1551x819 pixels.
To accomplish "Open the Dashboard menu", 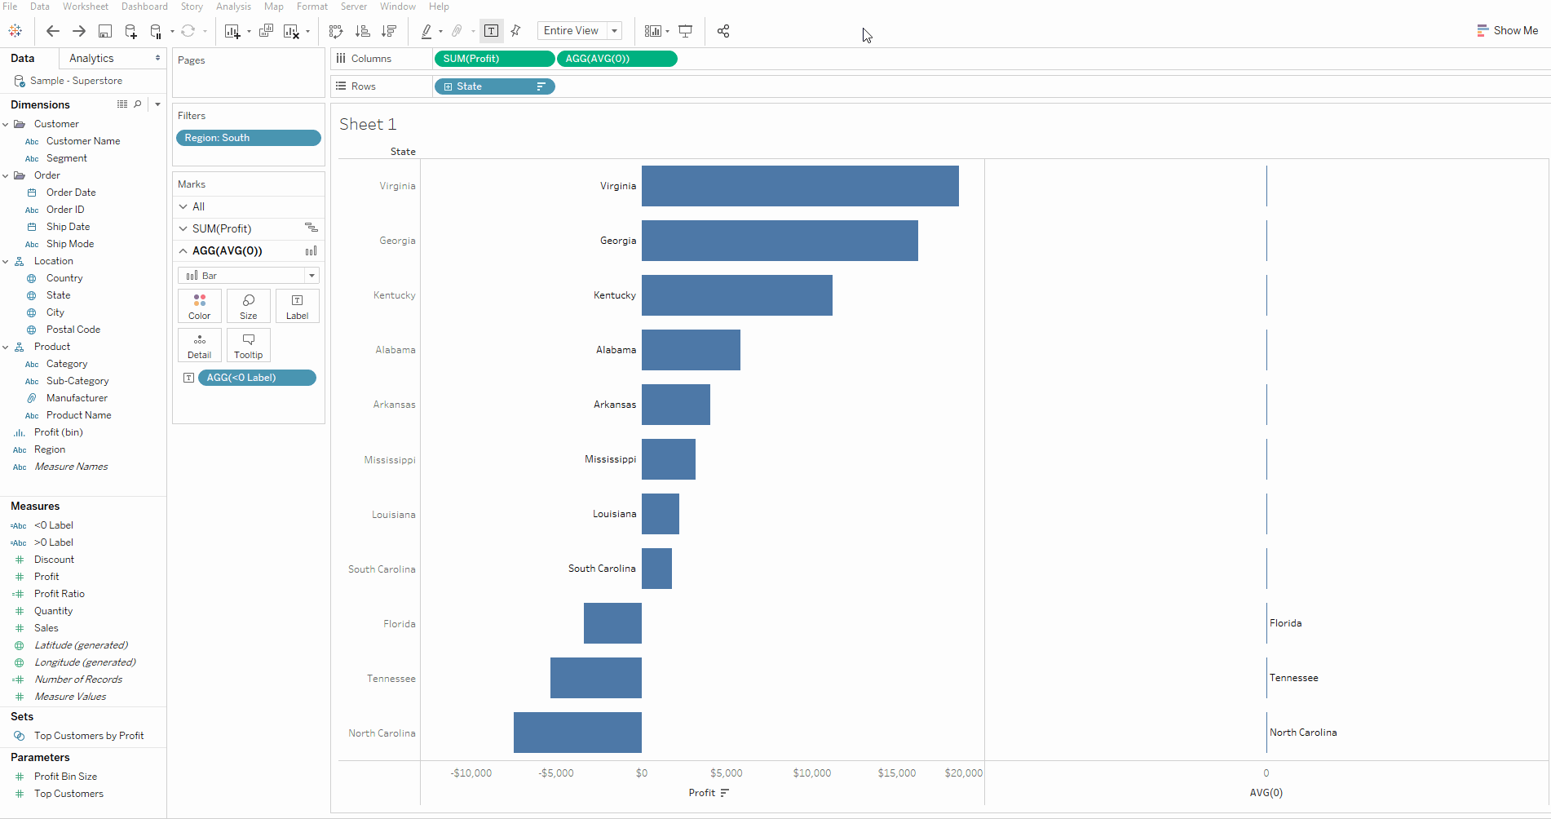I will coord(144,7).
